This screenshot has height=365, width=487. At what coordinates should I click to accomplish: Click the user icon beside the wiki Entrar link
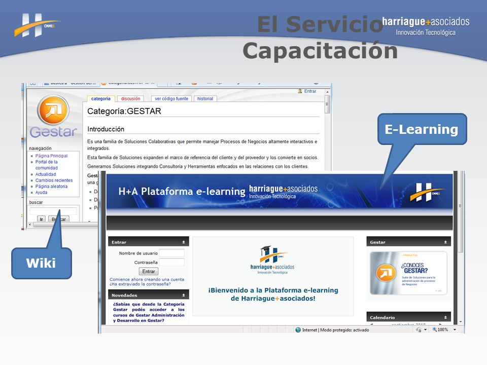point(300,91)
